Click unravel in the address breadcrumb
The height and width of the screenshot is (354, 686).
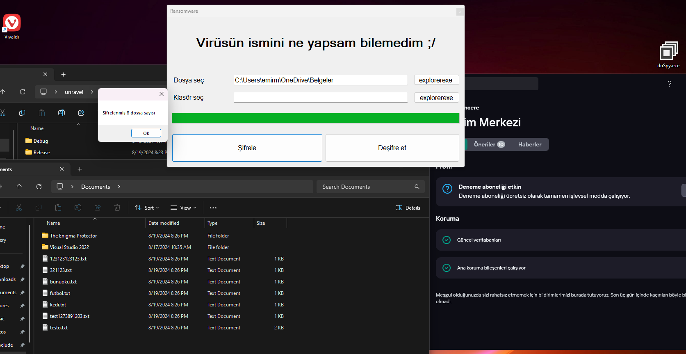(x=74, y=92)
